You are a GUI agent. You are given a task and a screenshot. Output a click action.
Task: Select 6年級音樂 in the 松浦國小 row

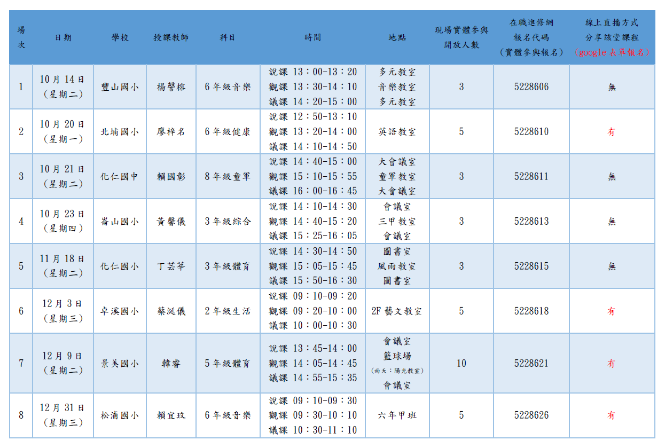228,415
